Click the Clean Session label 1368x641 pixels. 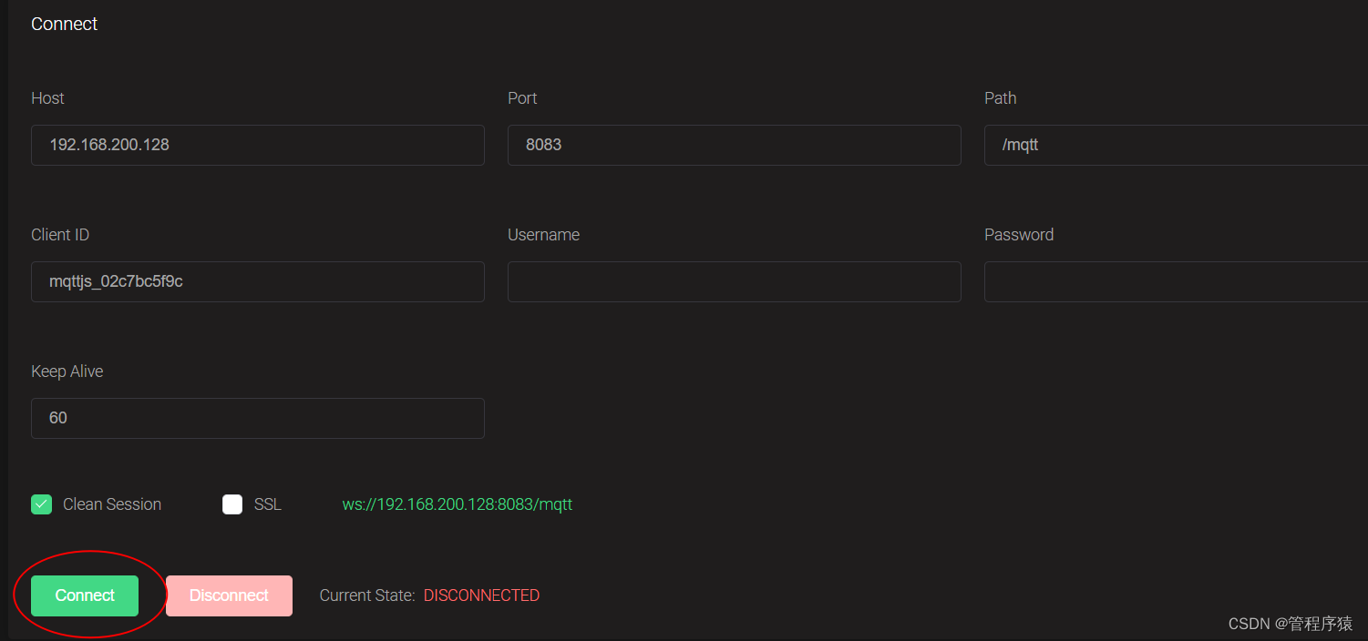(112, 504)
